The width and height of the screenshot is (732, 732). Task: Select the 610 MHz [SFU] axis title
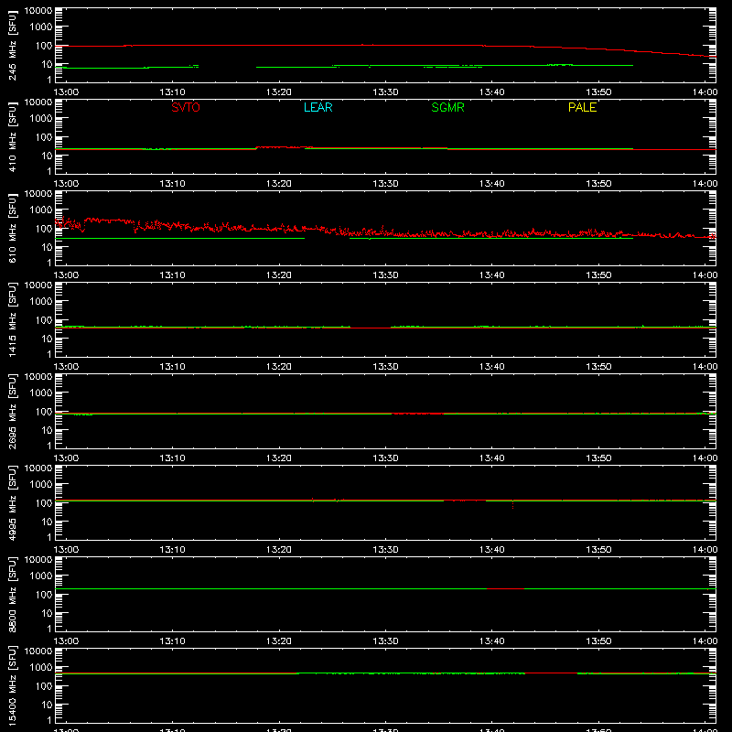[x=12, y=228]
